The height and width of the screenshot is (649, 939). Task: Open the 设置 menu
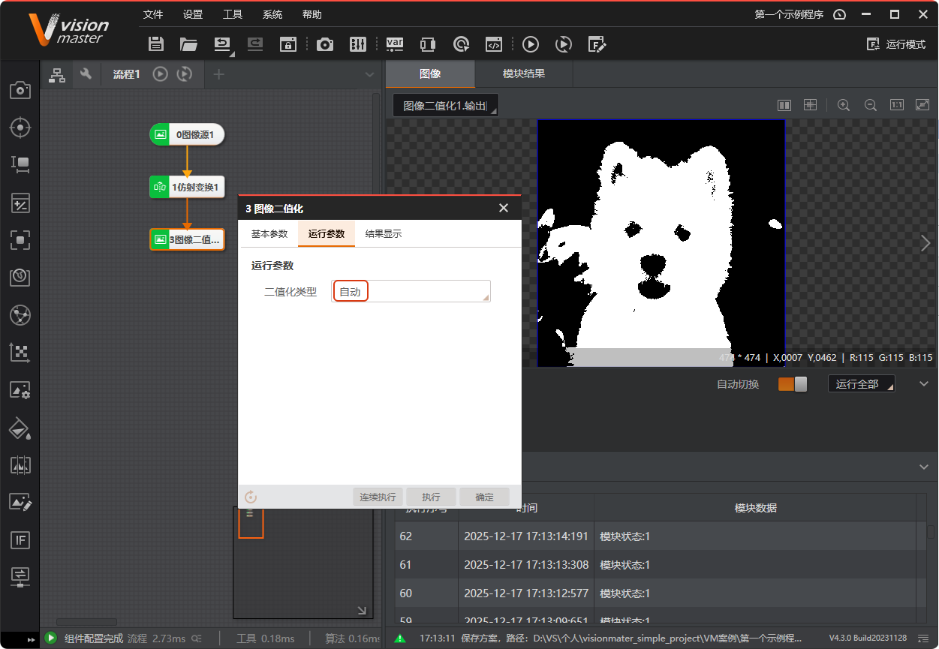193,14
